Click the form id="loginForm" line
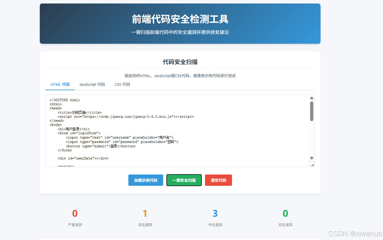Screen dimensions: 383x240 point(79,133)
